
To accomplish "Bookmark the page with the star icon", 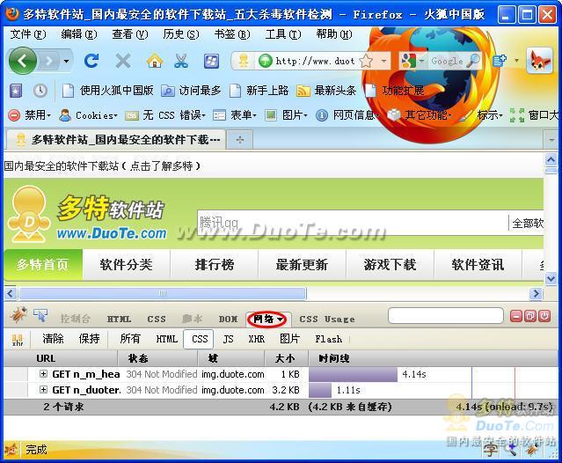I will (367, 61).
